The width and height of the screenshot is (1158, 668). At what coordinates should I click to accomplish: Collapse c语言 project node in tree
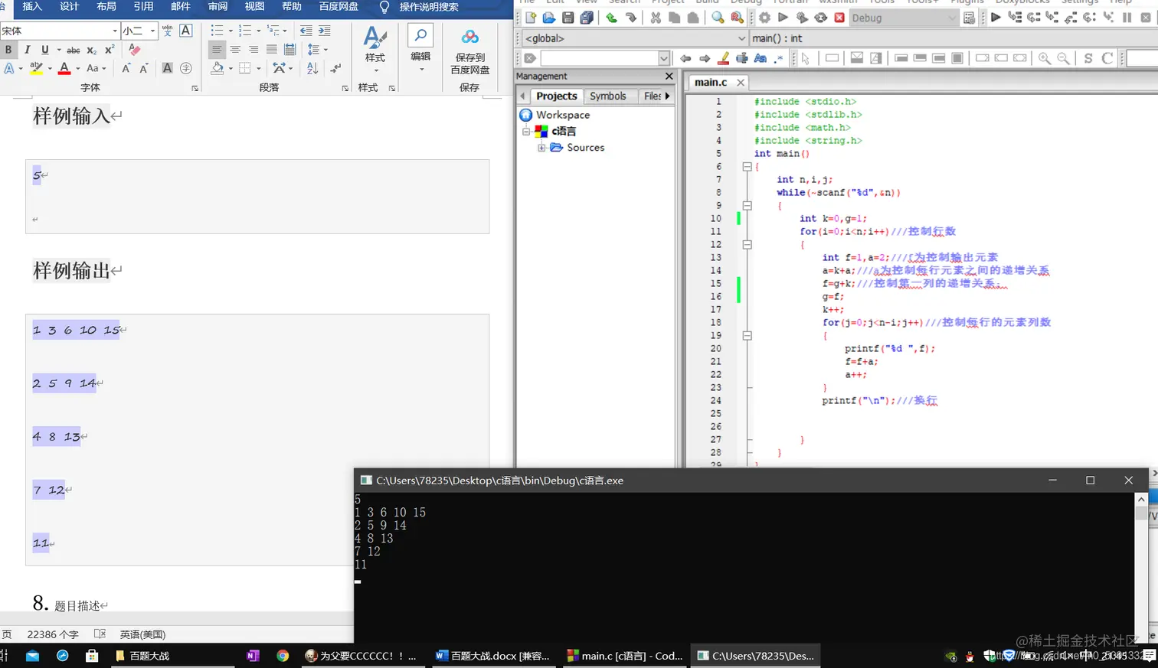pos(526,132)
